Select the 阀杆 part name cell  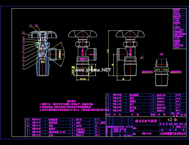132,98
